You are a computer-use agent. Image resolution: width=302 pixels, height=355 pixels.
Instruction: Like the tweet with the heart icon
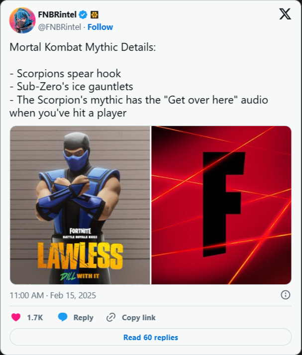click(16, 317)
